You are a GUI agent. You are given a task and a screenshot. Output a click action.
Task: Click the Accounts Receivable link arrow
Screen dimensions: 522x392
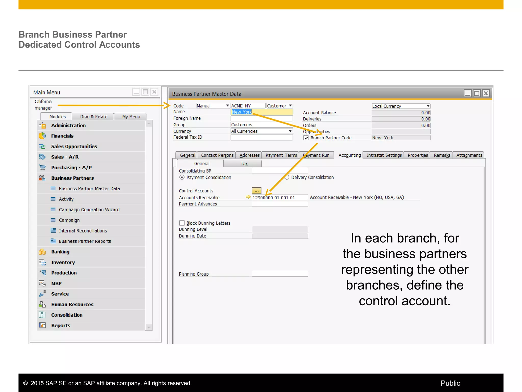pyautogui.click(x=248, y=197)
